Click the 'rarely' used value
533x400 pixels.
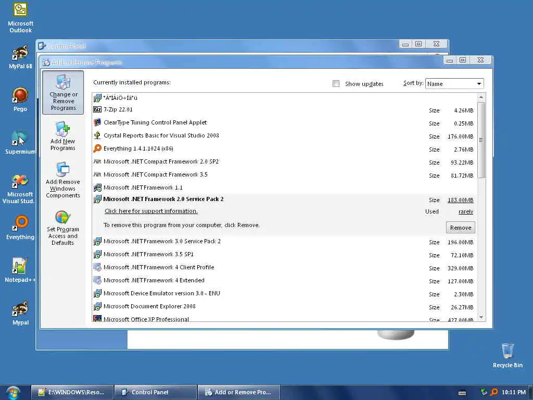point(466,211)
